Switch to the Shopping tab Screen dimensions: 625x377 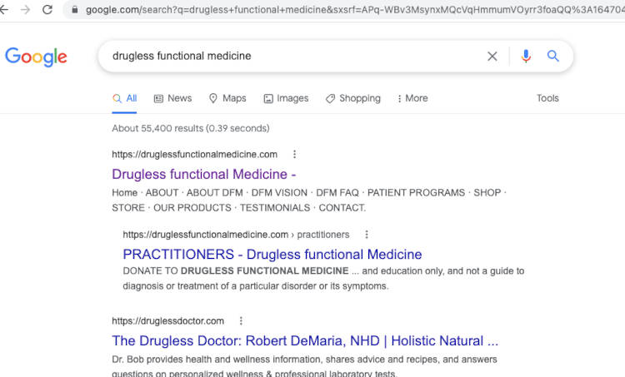pos(353,98)
